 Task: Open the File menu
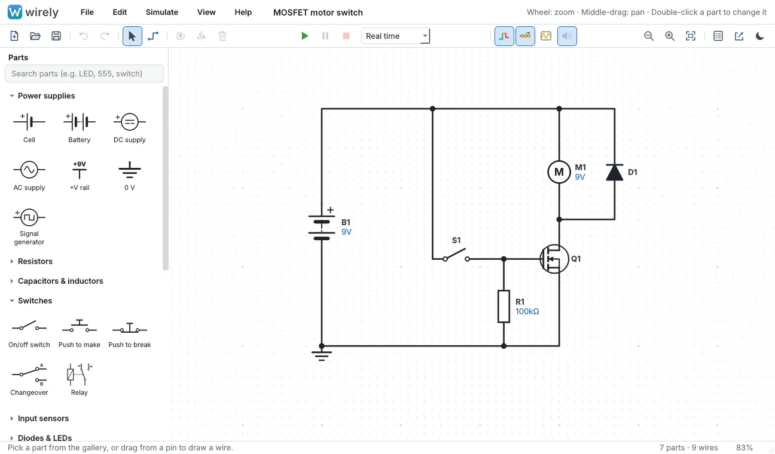click(87, 12)
